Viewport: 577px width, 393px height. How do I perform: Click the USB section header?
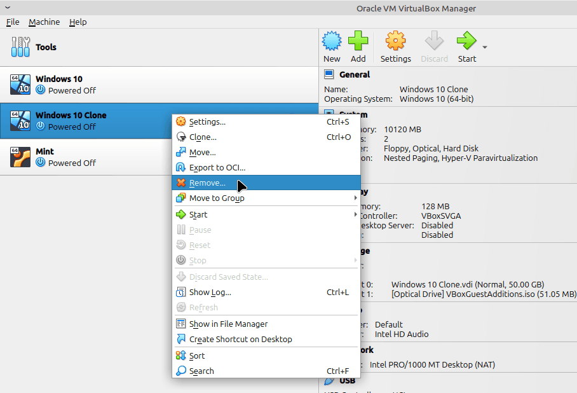348,380
